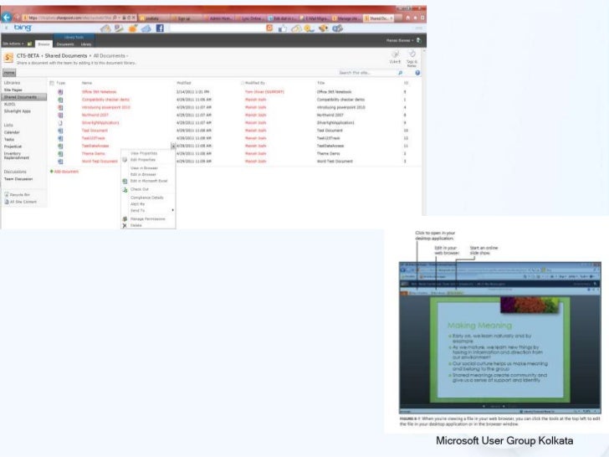
Task: Click the Check Out icon in context menu
Action: click(x=125, y=190)
